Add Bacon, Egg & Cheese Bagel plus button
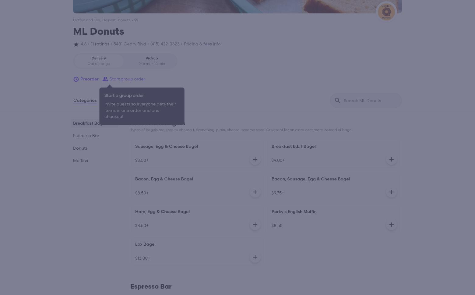Screen dimensions: 475x295 pyautogui.click(x=255, y=192)
